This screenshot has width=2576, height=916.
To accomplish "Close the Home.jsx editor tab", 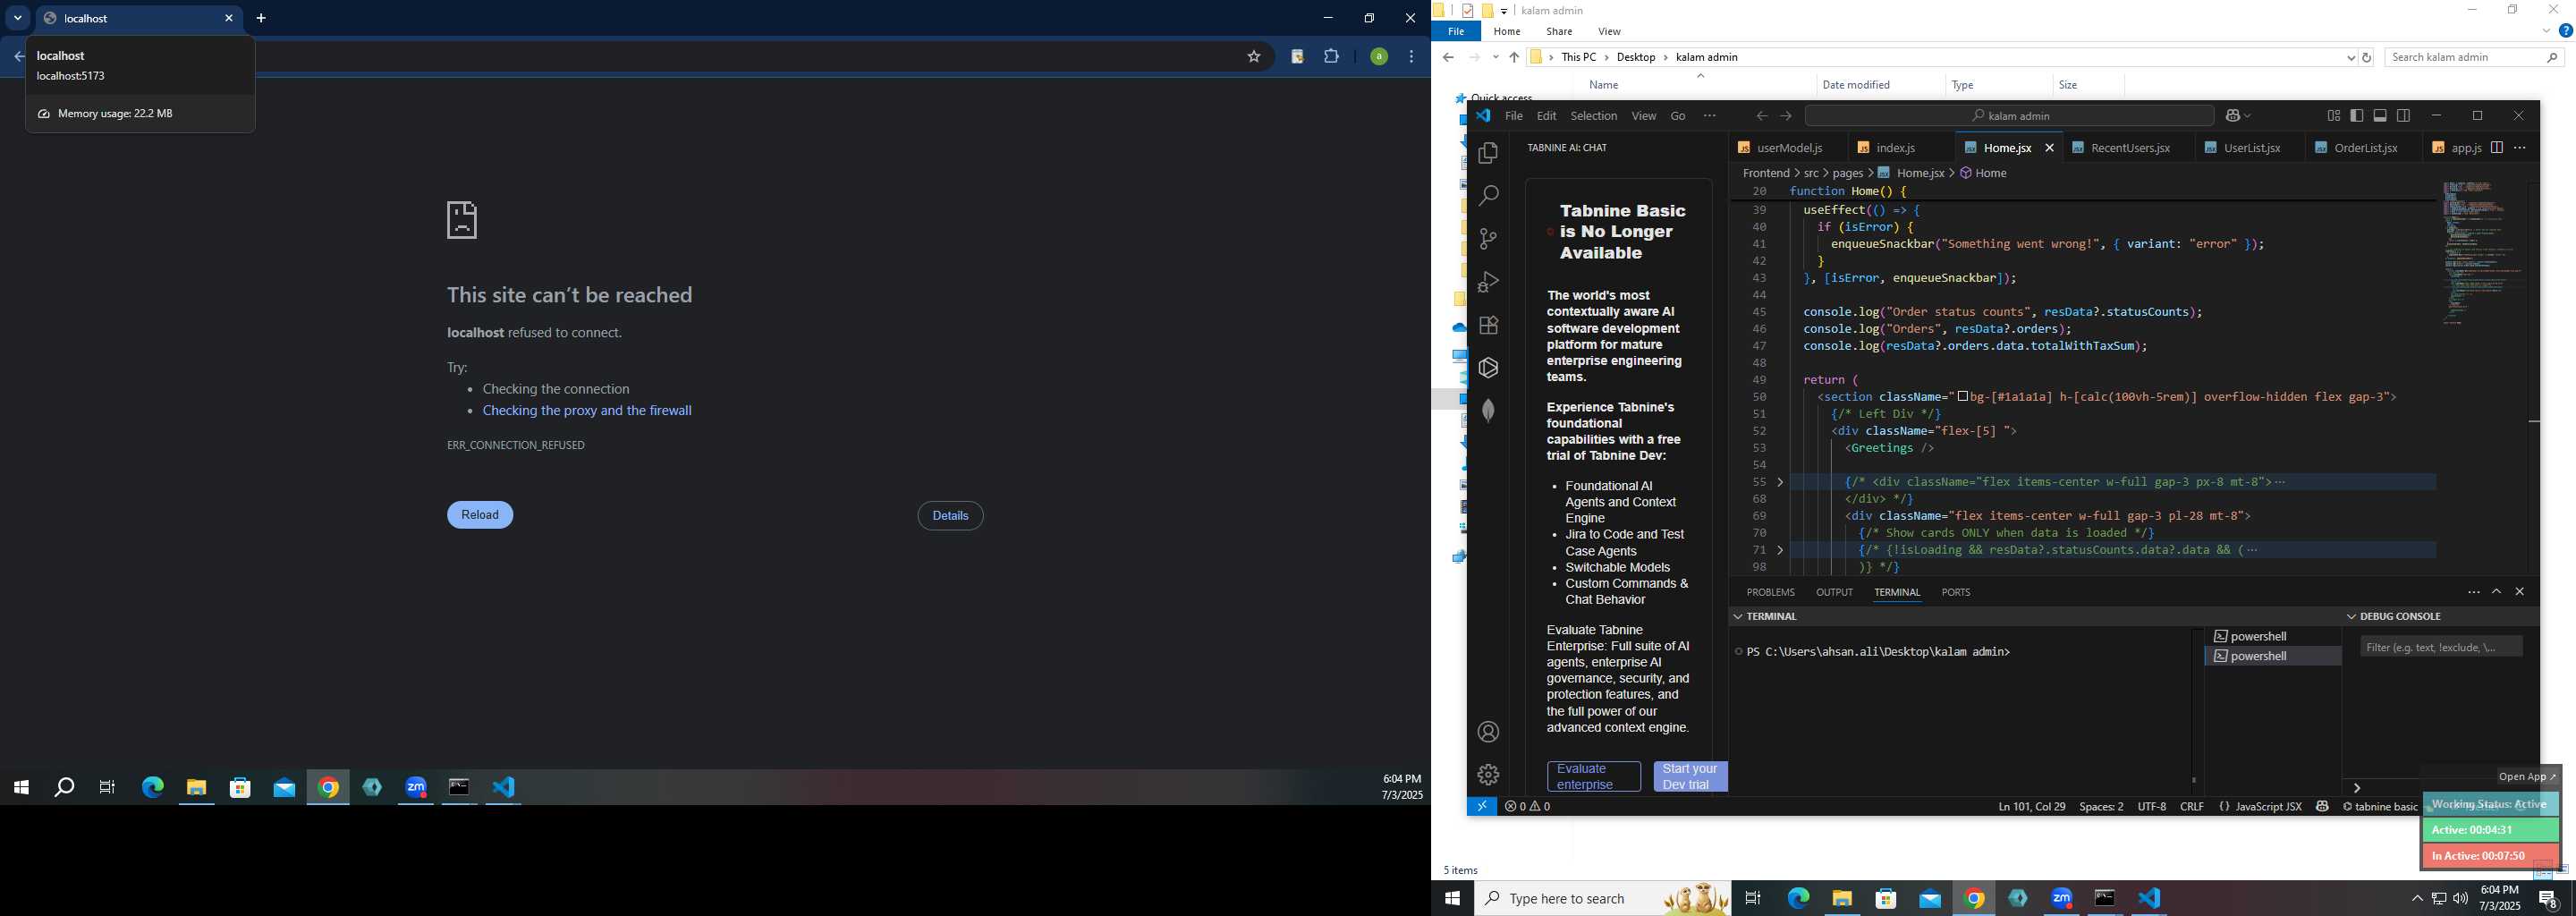I will pos(2049,148).
